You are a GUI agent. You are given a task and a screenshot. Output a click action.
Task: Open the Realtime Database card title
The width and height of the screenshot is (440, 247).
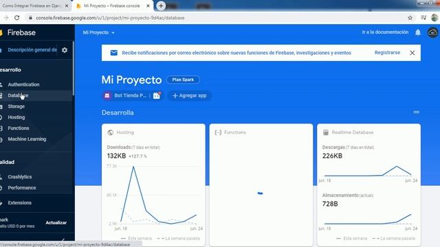[x=353, y=132]
